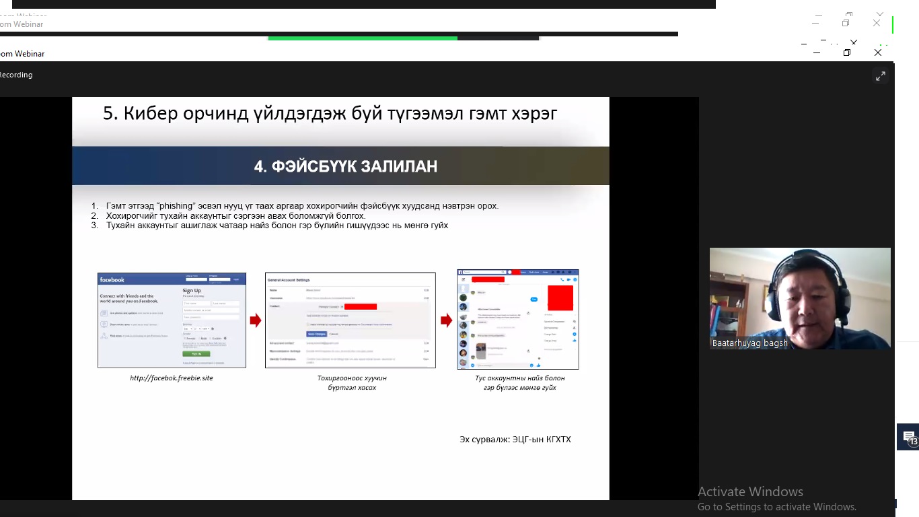Image resolution: width=919 pixels, height=517 pixels.
Task: Enter full screen with the expand arrows icon
Action: point(880,76)
